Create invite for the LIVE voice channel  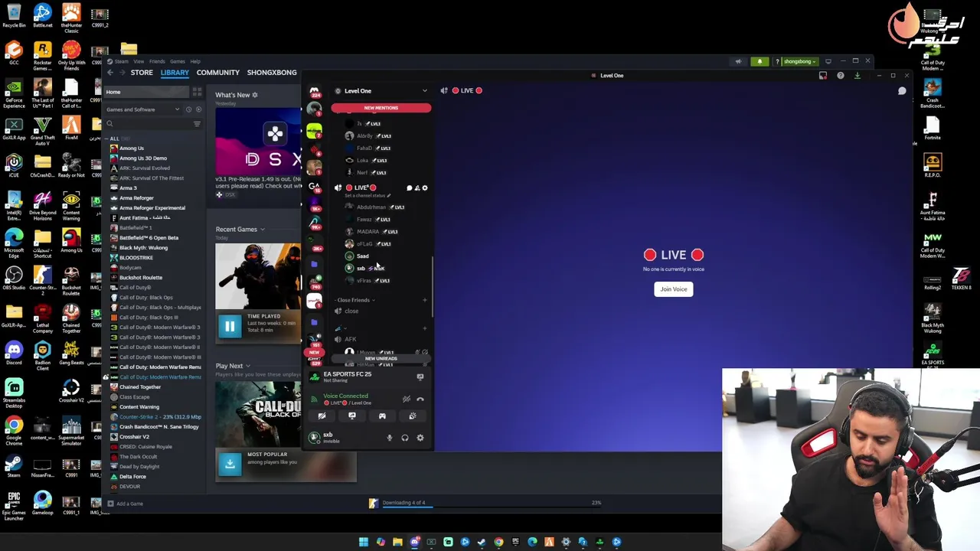(x=417, y=187)
